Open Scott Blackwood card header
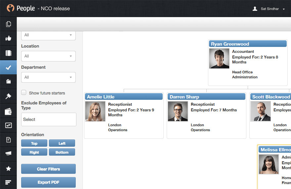The image size is (291, 189). tap(270, 96)
